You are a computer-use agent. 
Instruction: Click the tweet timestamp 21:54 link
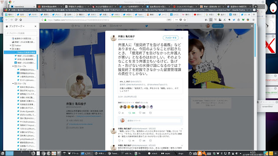(x=127, y=97)
